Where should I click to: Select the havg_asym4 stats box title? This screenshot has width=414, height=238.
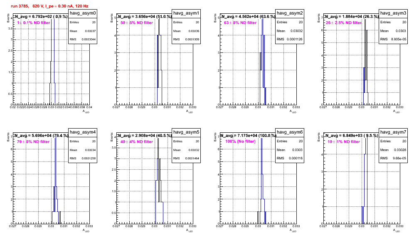click(x=83, y=132)
